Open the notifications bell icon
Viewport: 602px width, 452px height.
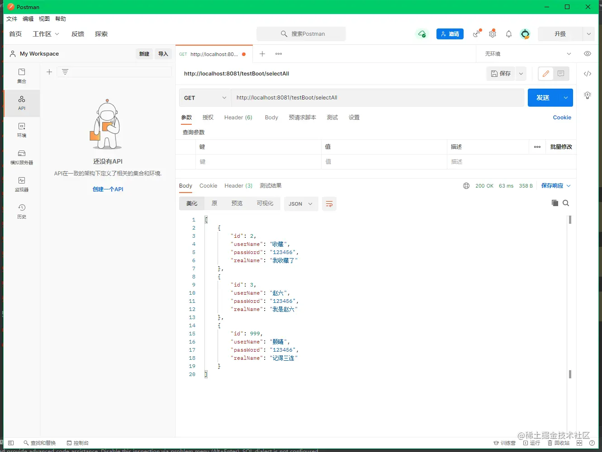[x=509, y=34]
